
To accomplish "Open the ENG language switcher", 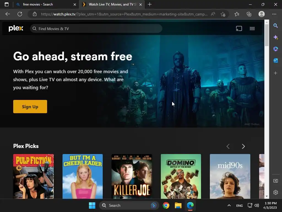I will (239, 205).
